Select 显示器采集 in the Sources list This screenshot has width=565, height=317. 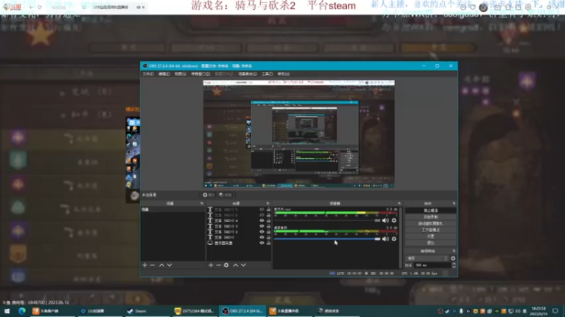[223, 243]
